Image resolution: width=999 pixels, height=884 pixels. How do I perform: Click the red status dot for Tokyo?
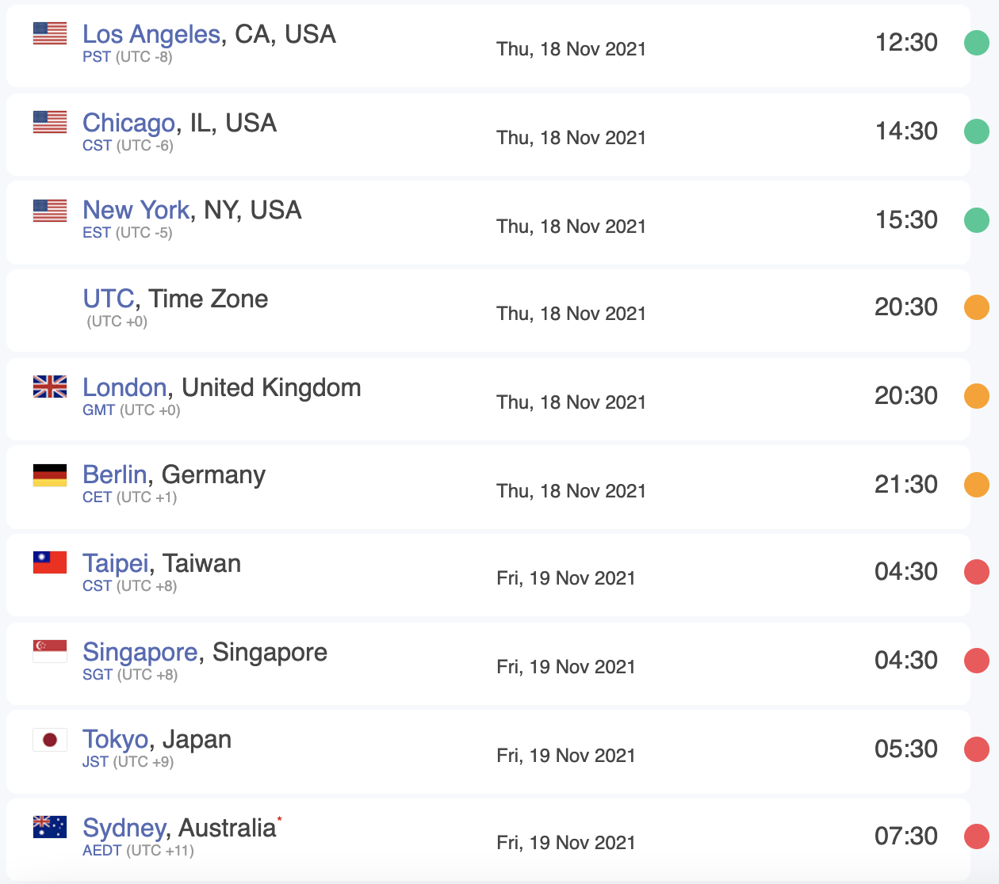977,749
